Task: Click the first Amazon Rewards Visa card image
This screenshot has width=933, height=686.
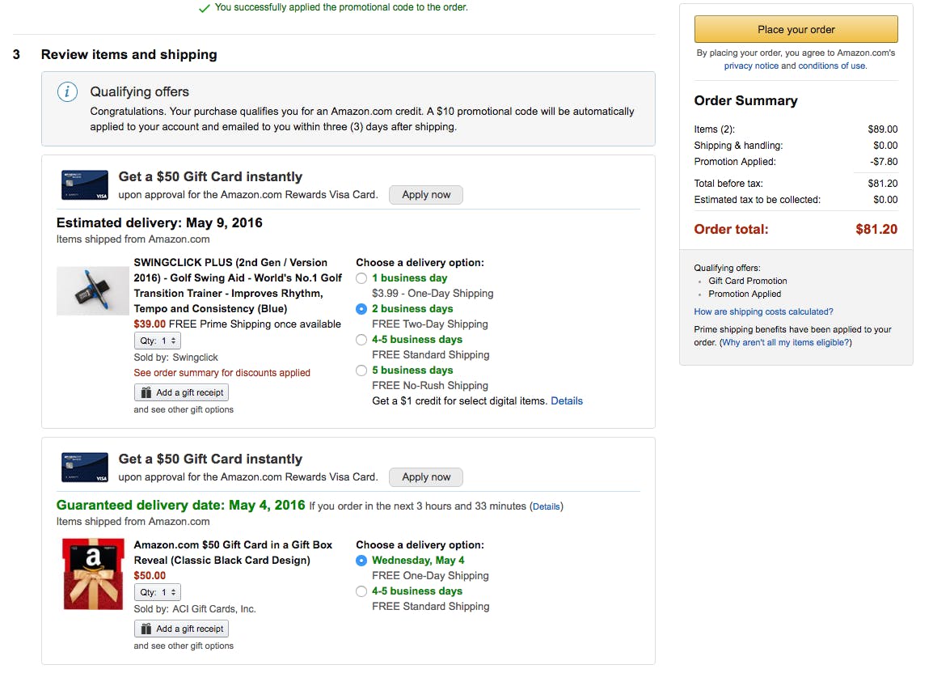Action: point(85,185)
